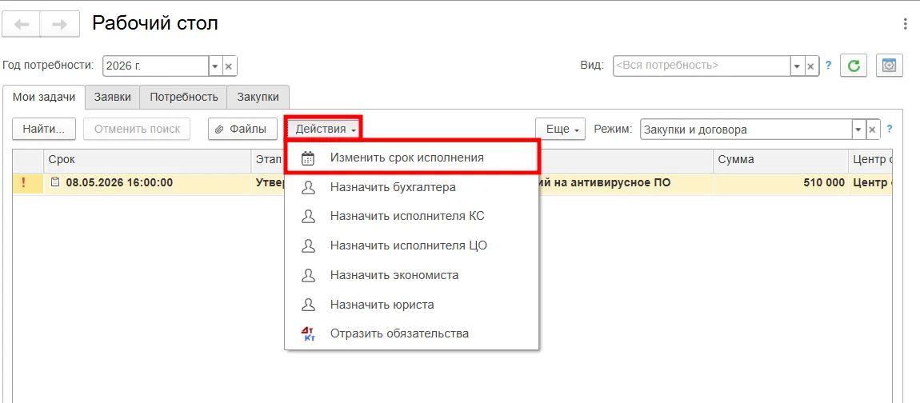The width and height of the screenshot is (920, 403).
Task: Click the green refresh icon
Action: [854, 66]
